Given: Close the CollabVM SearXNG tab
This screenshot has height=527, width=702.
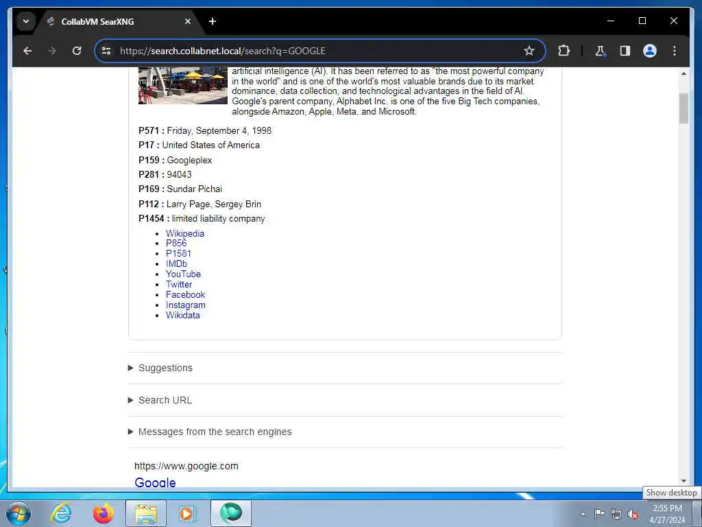Looking at the screenshot, I should (x=188, y=21).
